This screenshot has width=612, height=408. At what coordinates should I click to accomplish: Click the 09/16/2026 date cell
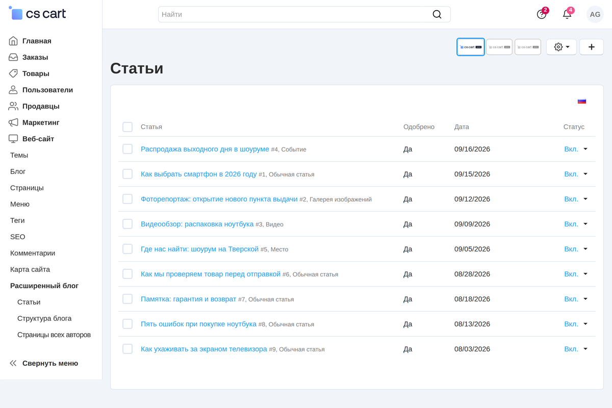pyautogui.click(x=472, y=149)
